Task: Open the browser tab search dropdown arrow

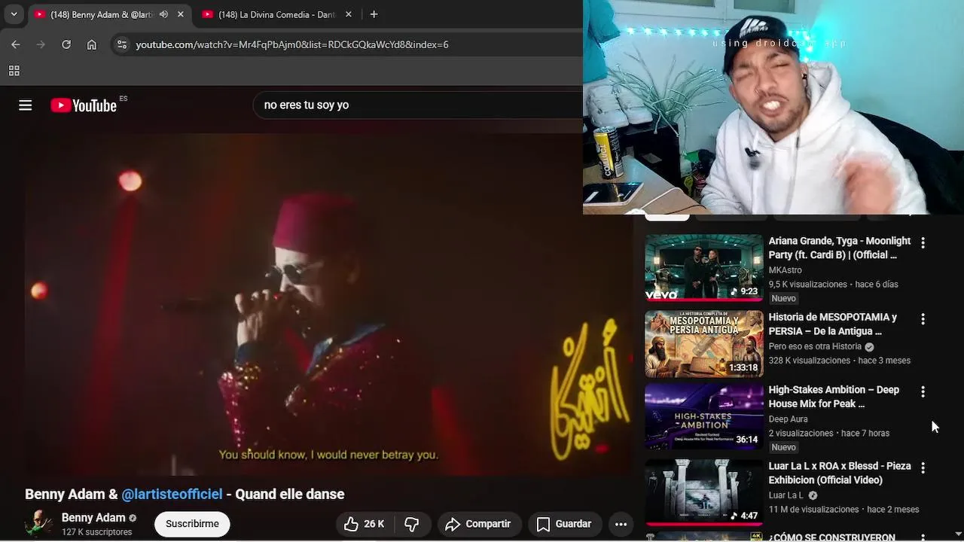Action: 14,14
